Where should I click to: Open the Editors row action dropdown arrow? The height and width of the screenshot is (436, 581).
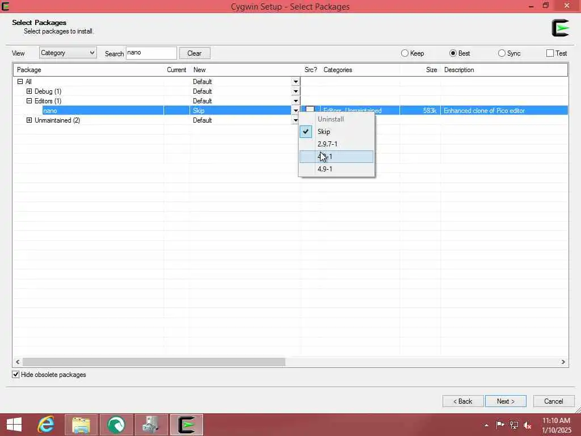pyautogui.click(x=296, y=101)
